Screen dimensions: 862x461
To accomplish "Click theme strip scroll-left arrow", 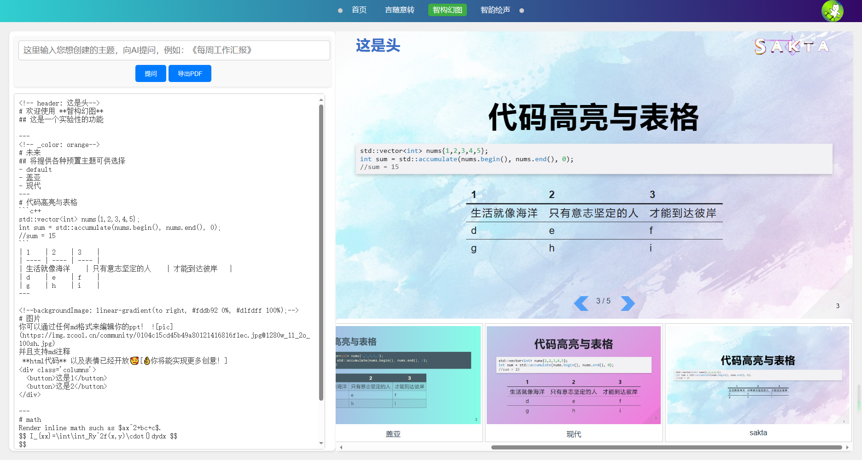I will pyautogui.click(x=341, y=447).
